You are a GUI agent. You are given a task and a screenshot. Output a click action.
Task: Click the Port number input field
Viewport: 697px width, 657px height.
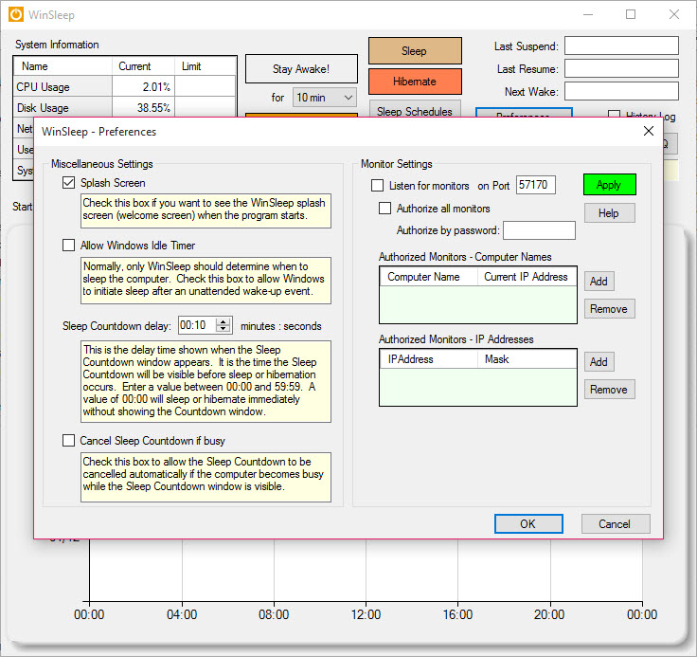click(535, 186)
